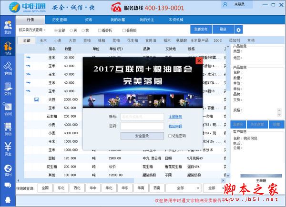Click the 中时通 logo
Image resolution: width=286 pixels, height=207 pixels.
27,7
